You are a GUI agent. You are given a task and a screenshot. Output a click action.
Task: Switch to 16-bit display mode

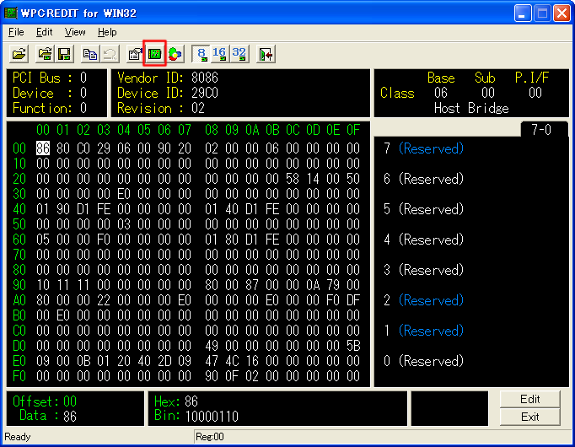[x=220, y=54]
